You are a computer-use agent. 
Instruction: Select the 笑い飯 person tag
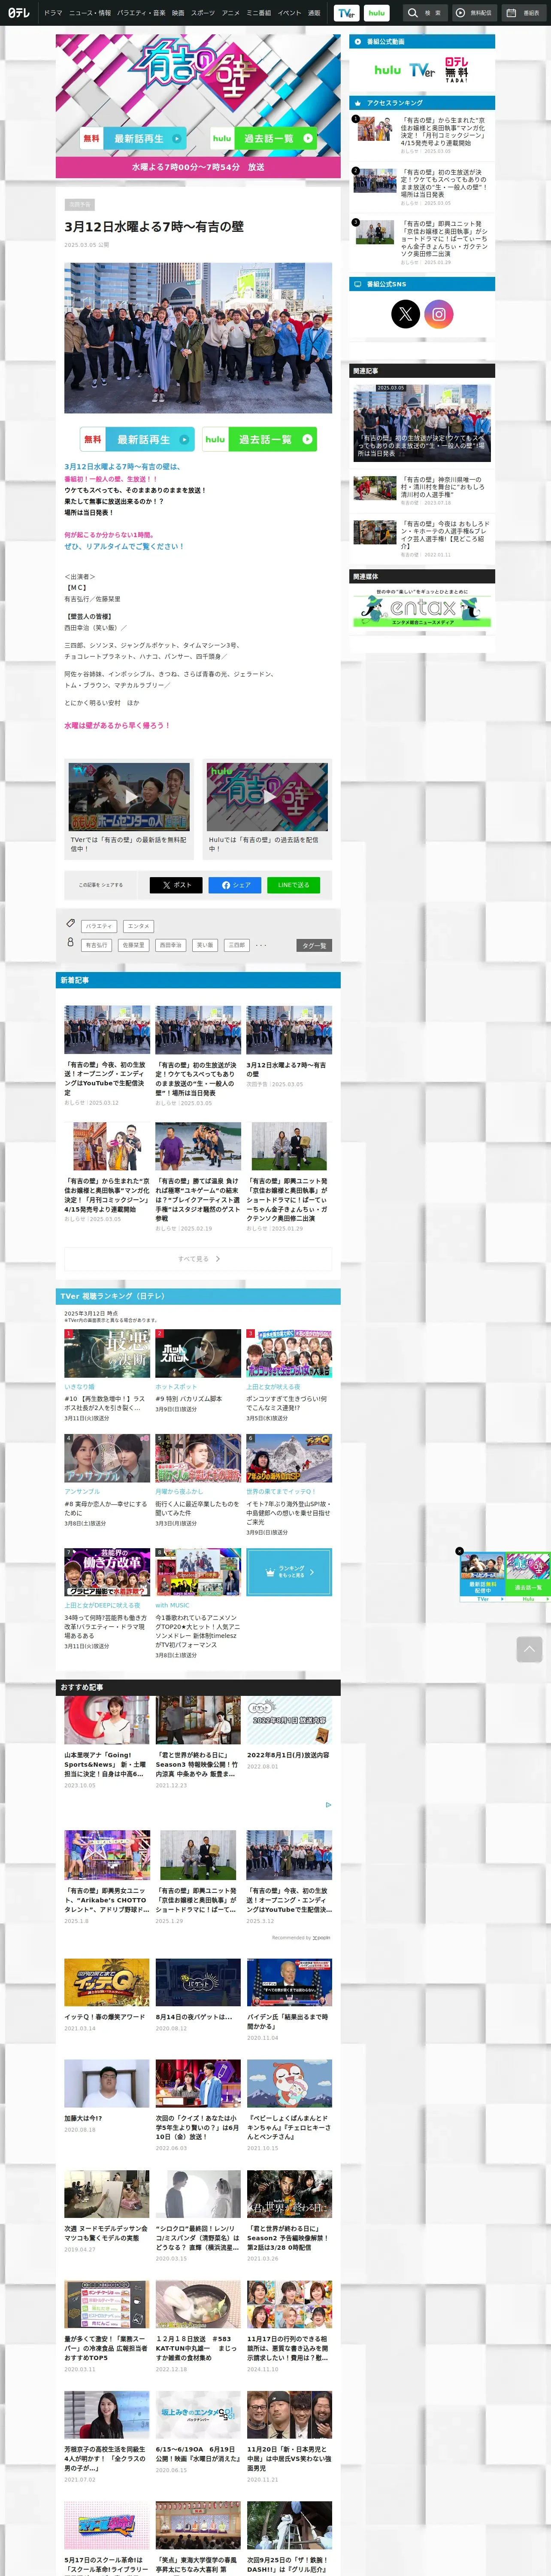point(205,945)
